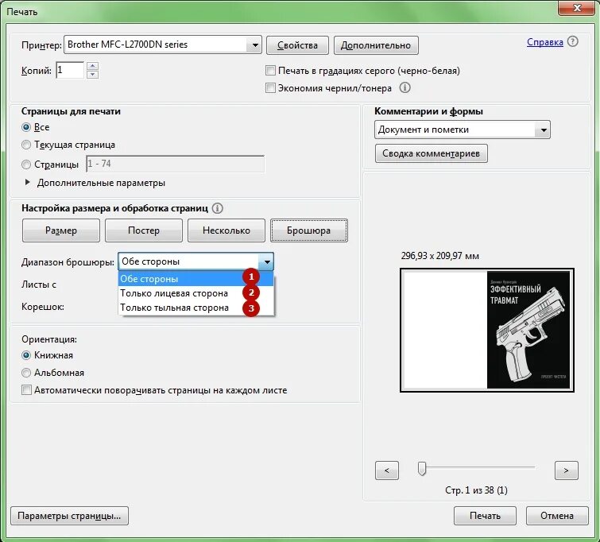Enable Печать в градациях серого checkbox
Viewport: 600px width, 542px height.
click(x=270, y=71)
